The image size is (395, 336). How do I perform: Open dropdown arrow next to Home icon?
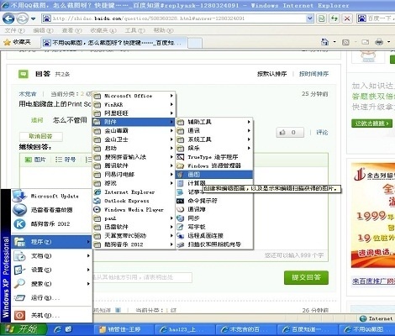point(334,42)
